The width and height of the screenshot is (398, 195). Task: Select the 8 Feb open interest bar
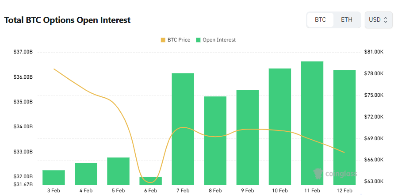click(215, 140)
